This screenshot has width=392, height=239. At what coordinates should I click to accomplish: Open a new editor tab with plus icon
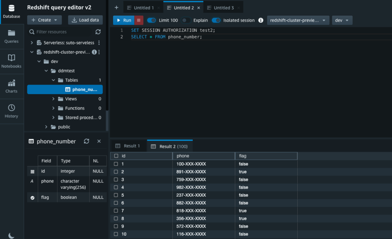pyautogui.click(x=116, y=7)
